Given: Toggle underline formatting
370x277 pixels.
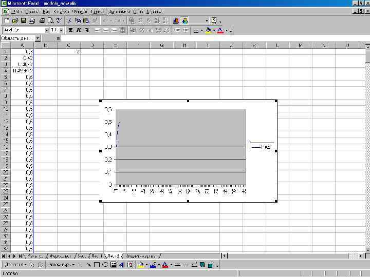Looking at the screenshot, I should pyautogui.click(x=87, y=30).
